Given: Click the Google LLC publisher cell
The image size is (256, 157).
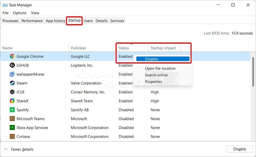Looking at the screenshot, I should coord(80,56).
